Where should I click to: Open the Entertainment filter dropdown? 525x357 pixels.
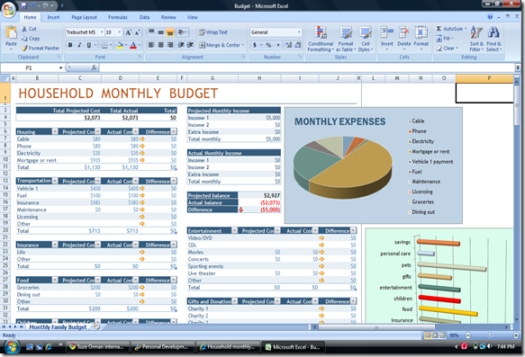click(235, 230)
